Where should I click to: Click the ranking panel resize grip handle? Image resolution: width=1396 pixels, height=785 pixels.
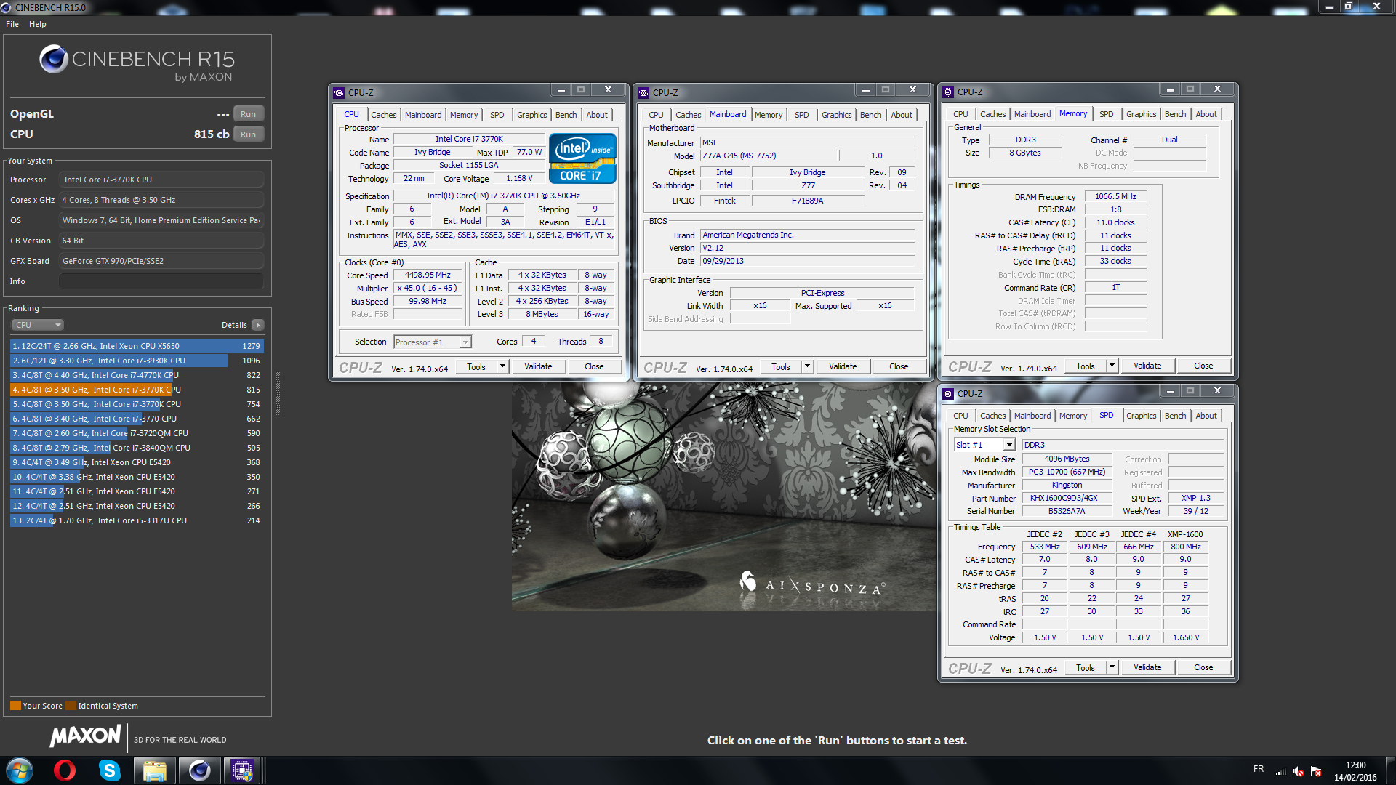click(x=278, y=394)
